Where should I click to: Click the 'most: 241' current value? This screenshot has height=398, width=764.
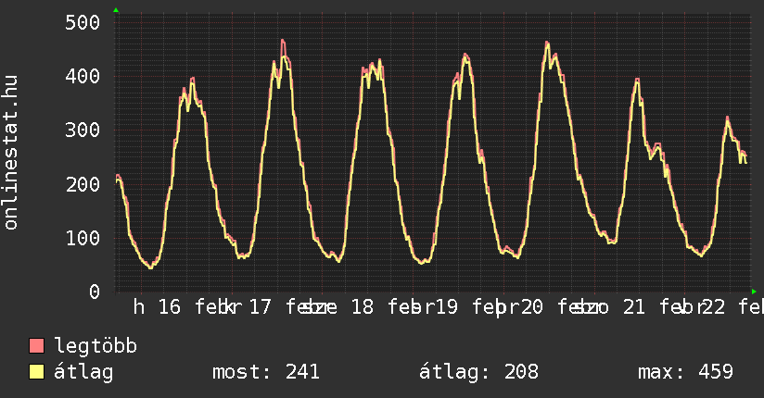coord(266,372)
